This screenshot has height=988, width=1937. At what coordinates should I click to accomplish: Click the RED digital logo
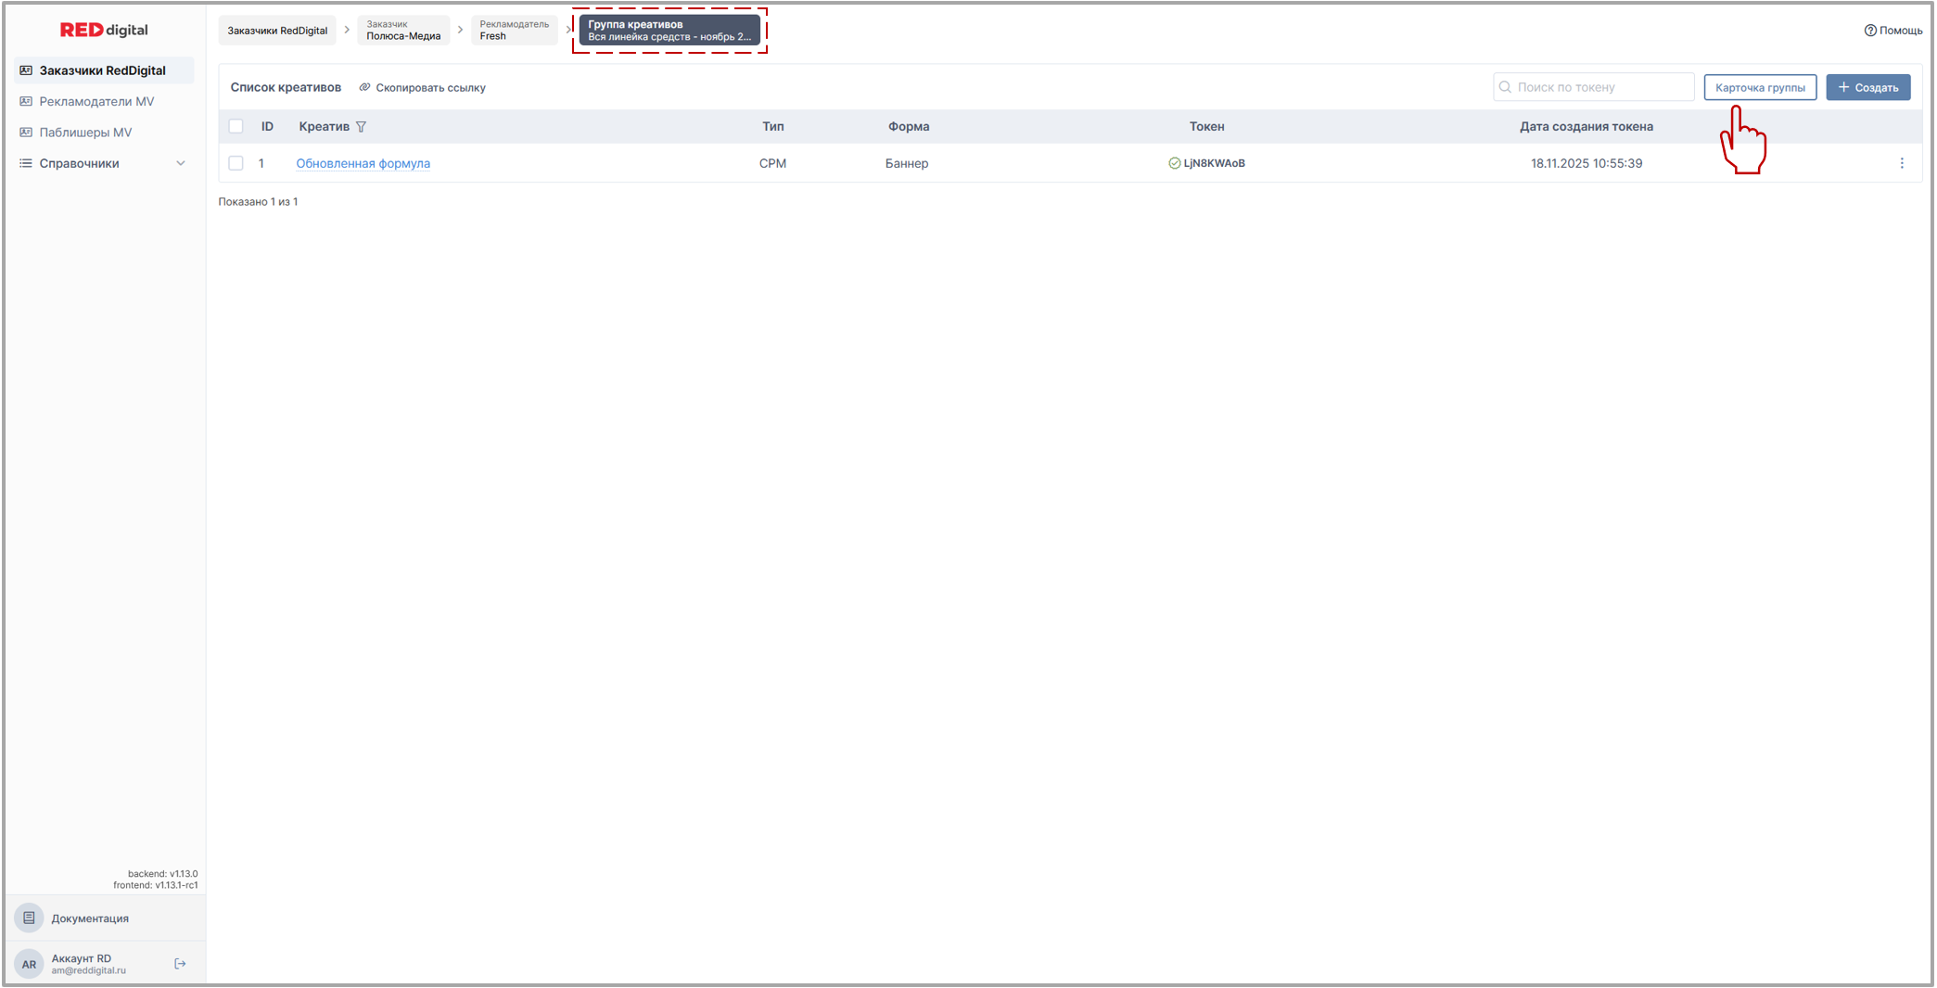click(x=104, y=30)
